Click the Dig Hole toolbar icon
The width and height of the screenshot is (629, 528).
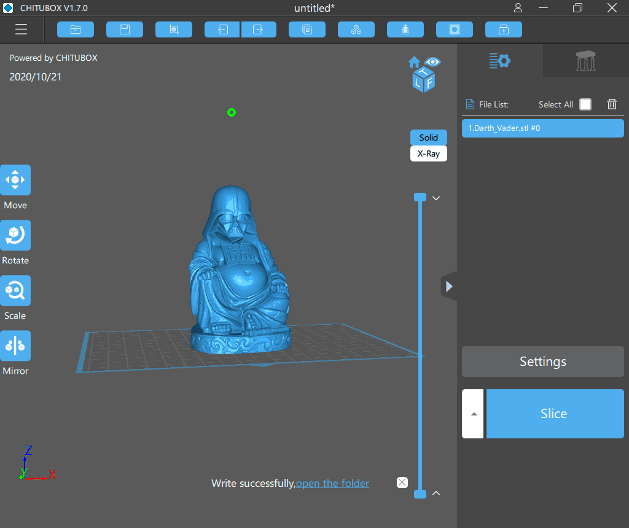(455, 29)
